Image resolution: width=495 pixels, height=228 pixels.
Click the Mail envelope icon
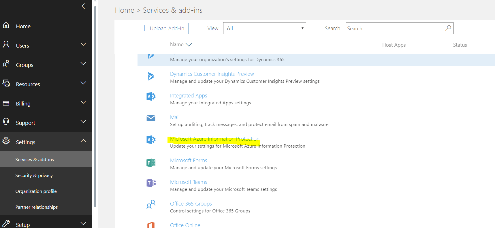[151, 118]
